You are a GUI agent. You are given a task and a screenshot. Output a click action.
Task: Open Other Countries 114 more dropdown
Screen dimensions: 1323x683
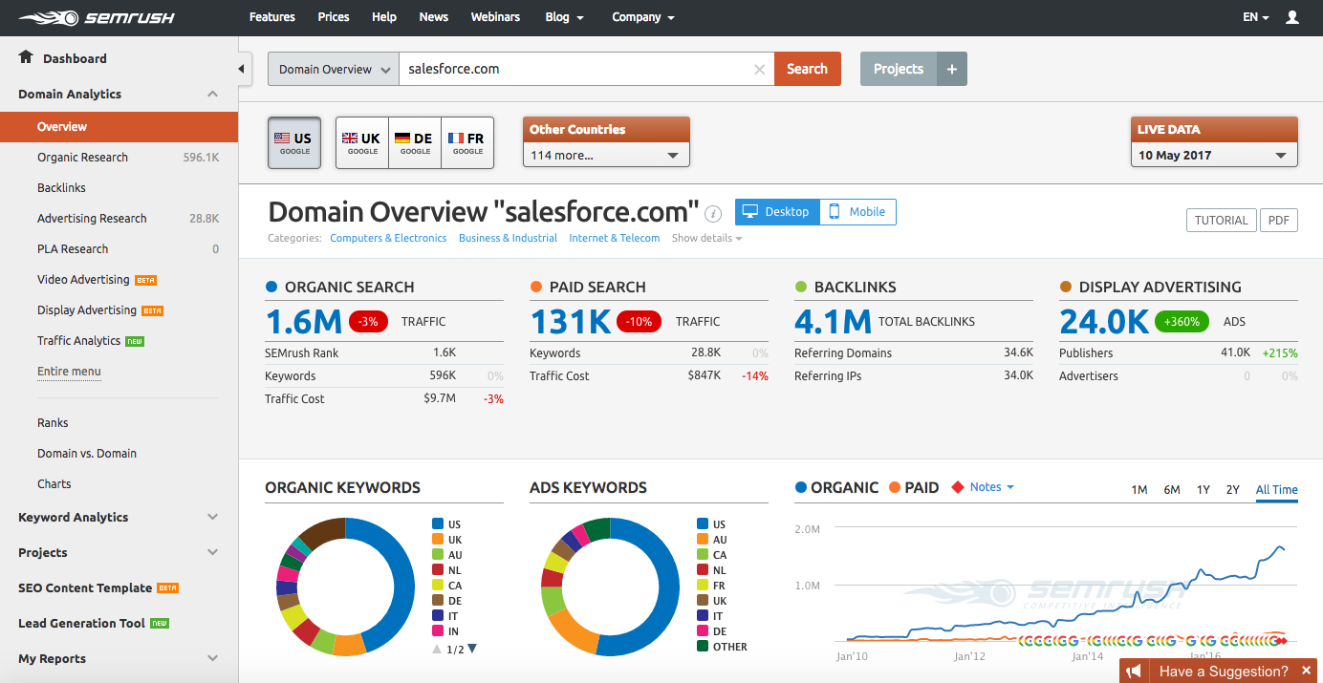pyautogui.click(x=606, y=155)
